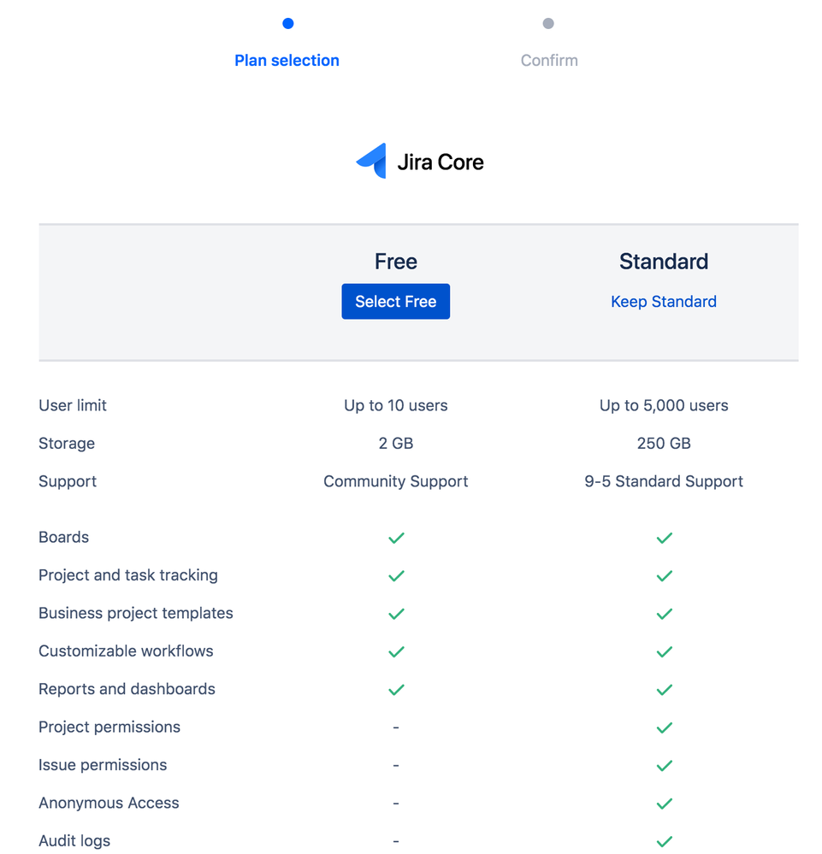
Task: Click the Select Free button
Action: pos(396,301)
